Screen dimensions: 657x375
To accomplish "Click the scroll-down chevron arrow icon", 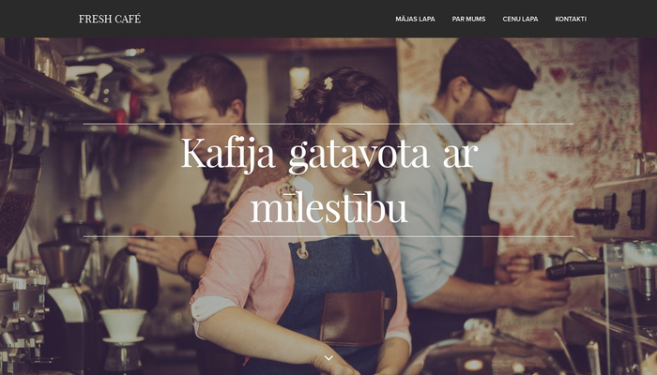I will pos(328,358).
